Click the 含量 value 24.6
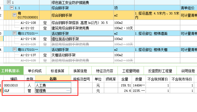The image size is (197, 112). [125, 90]
